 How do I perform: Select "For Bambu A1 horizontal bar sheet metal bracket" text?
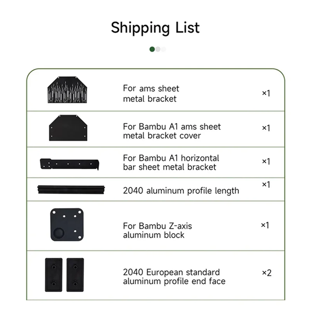pyautogui.click(x=171, y=163)
